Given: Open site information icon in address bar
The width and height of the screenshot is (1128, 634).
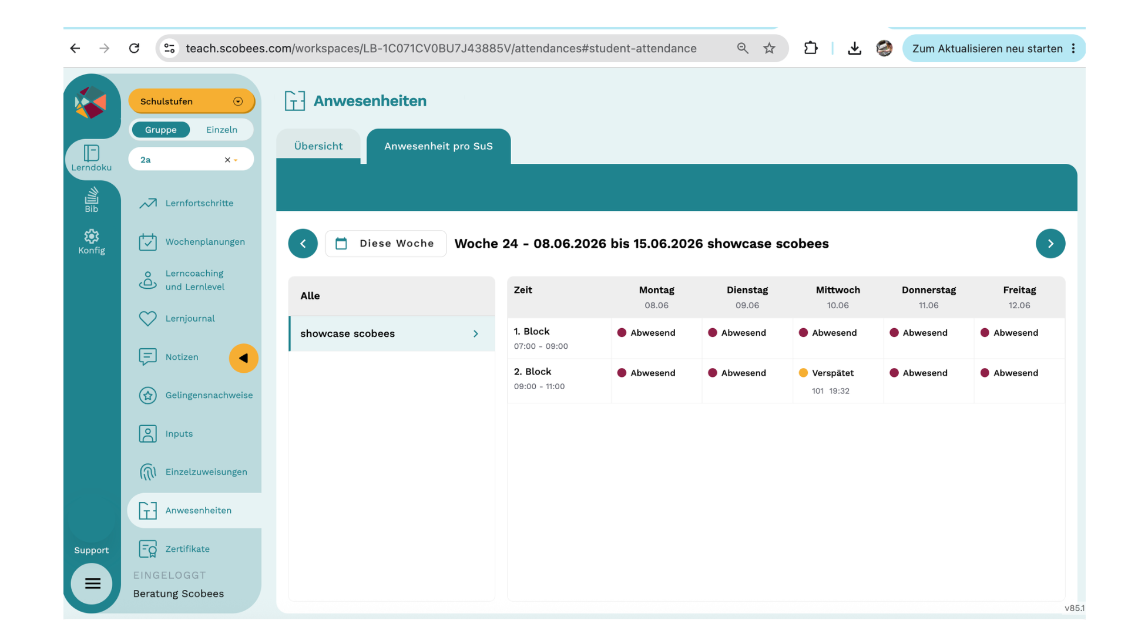Looking at the screenshot, I should [169, 48].
